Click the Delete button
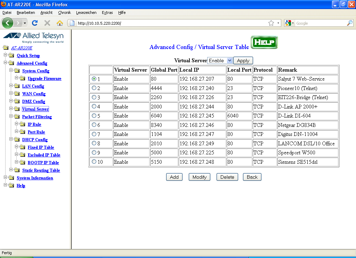Image resolution: width=356 pixels, height=258 pixels. tap(227, 177)
